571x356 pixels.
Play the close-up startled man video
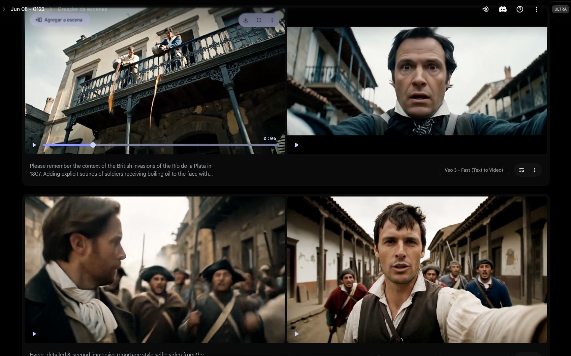pos(297,145)
